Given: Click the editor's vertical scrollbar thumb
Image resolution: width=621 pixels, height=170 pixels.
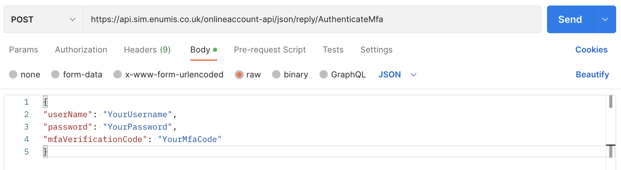Looking at the screenshot, I should click(x=611, y=102).
